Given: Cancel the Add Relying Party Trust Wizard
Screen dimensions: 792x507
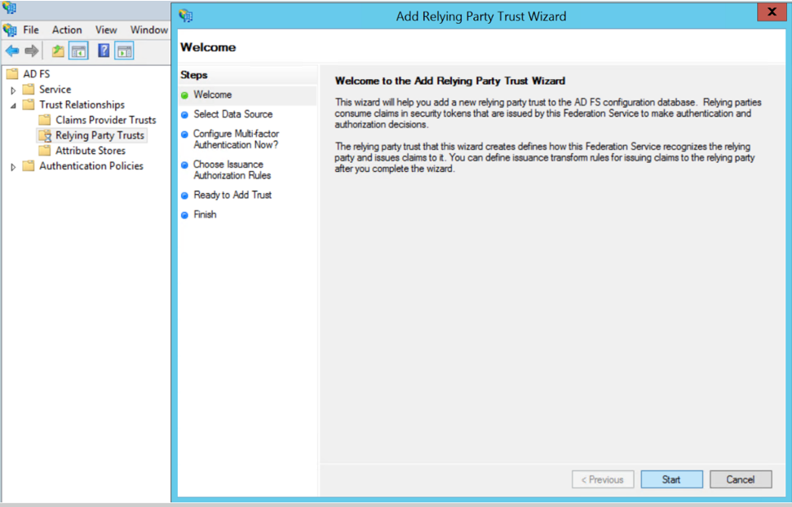Looking at the screenshot, I should (740, 479).
